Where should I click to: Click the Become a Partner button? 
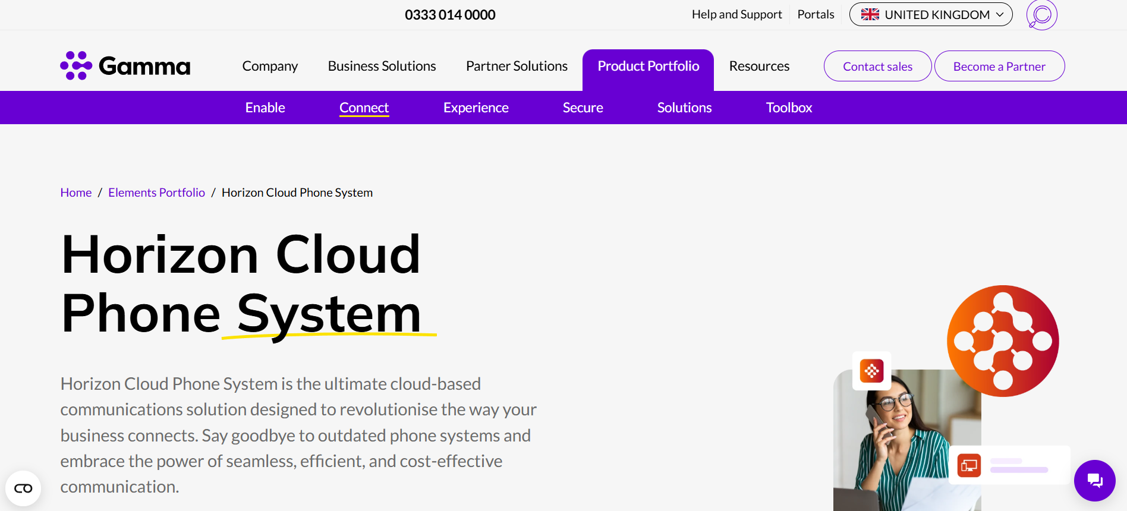click(x=999, y=66)
